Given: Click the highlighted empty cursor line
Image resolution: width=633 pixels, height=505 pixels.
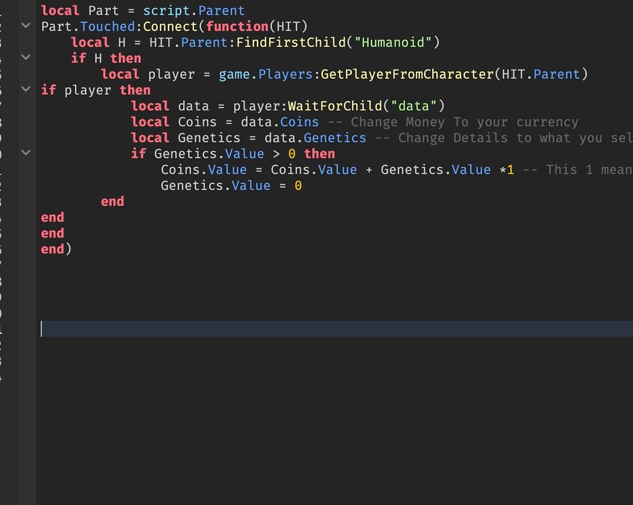Looking at the screenshot, I should tap(202, 329).
